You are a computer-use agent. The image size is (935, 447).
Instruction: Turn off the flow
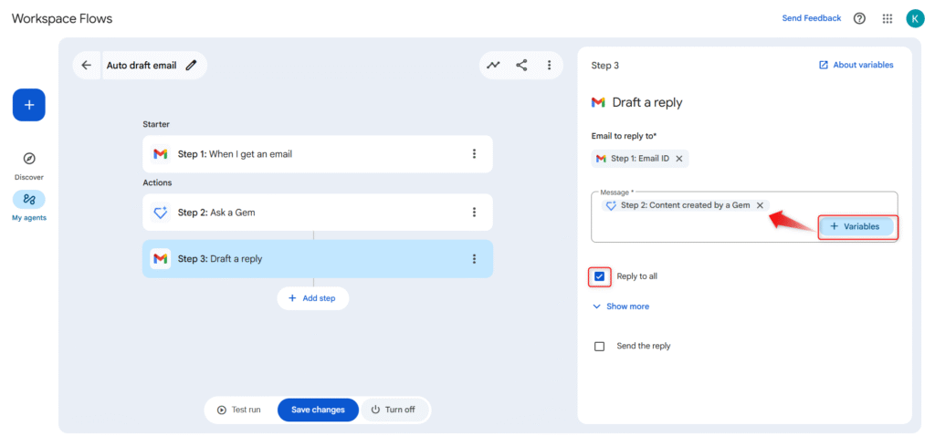[x=394, y=410]
